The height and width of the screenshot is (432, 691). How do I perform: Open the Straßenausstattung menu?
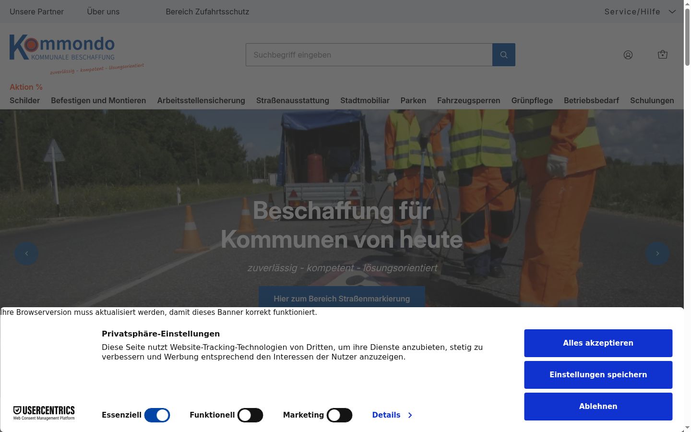(x=293, y=100)
